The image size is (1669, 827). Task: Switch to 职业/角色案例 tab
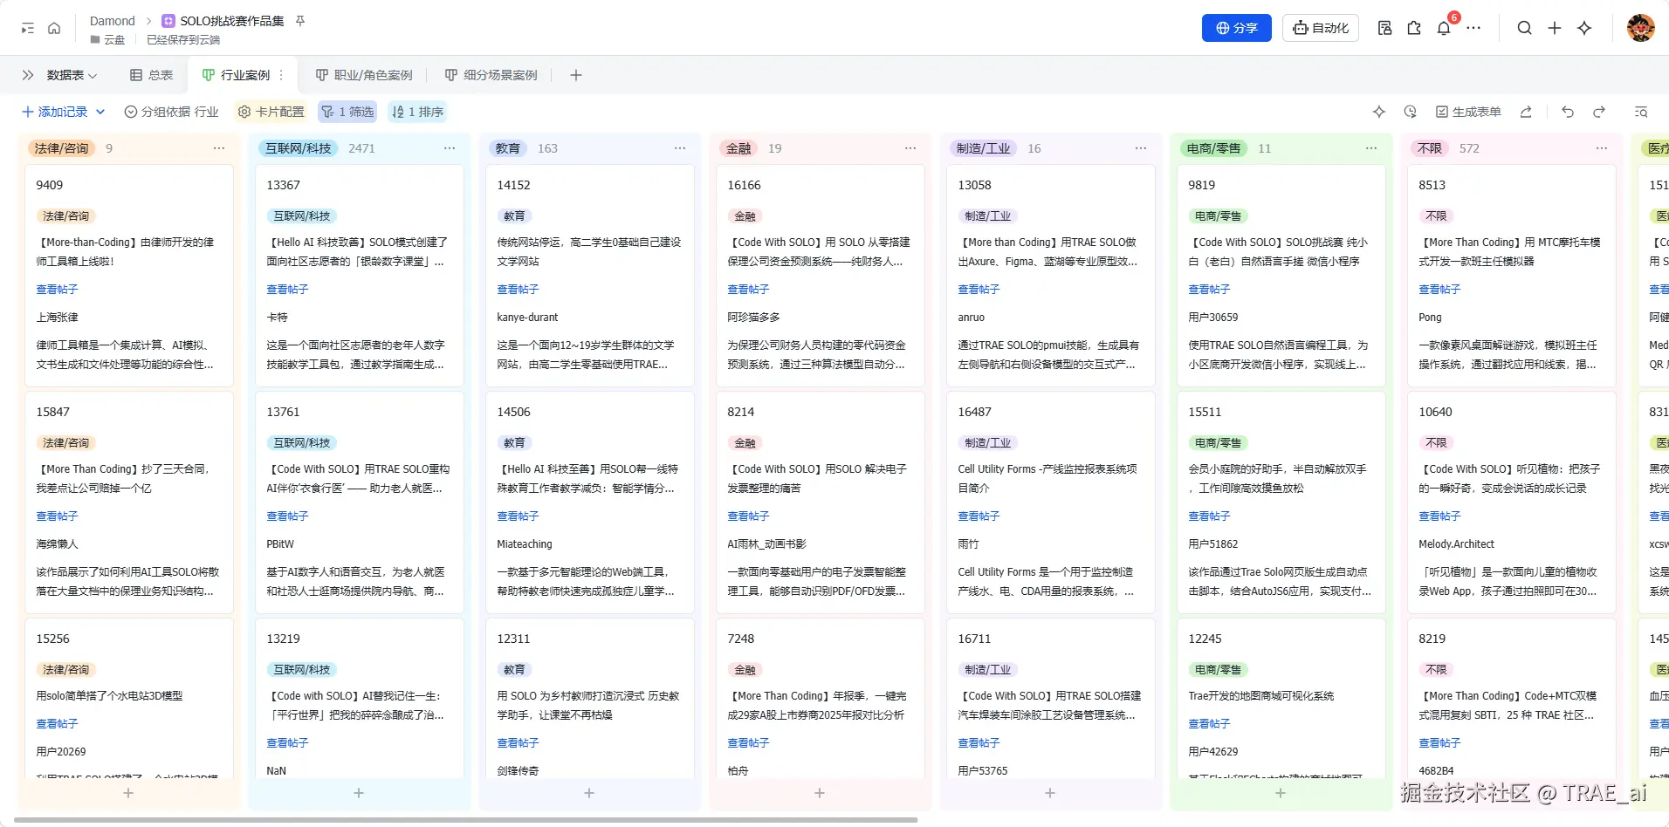click(364, 75)
